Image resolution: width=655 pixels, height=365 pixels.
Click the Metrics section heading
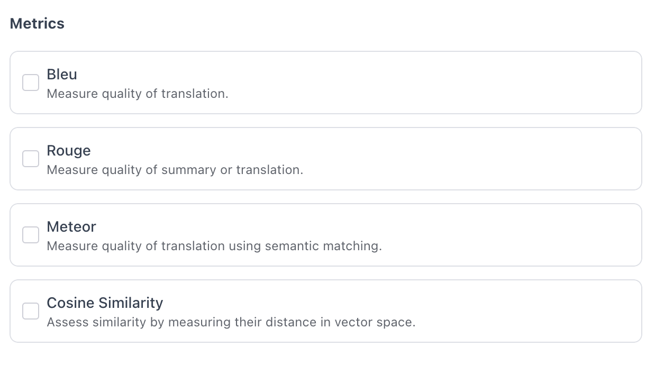click(37, 23)
